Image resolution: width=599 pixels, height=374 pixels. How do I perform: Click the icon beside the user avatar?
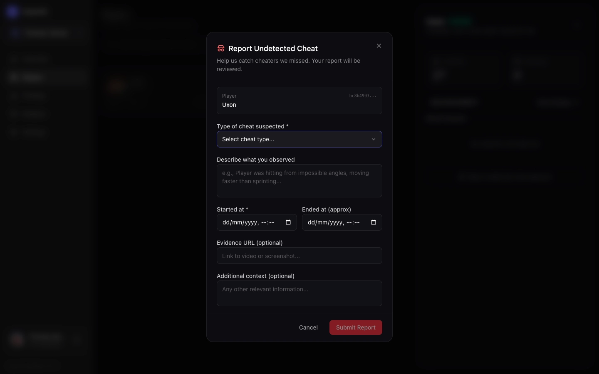[x=77, y=340]
